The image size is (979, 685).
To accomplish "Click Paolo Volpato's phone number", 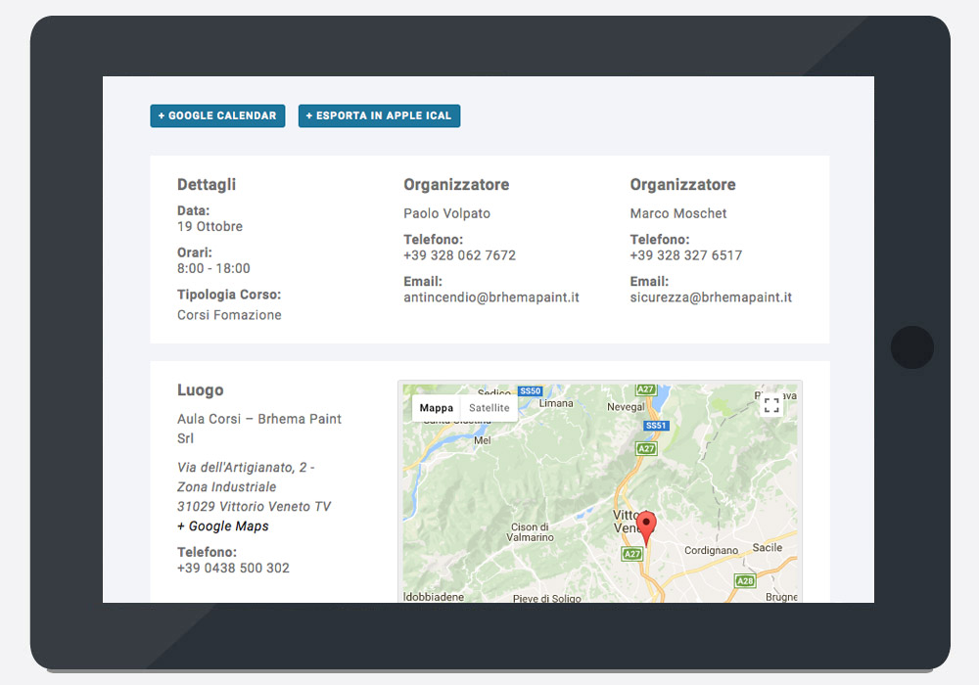I will pos(459,255).
